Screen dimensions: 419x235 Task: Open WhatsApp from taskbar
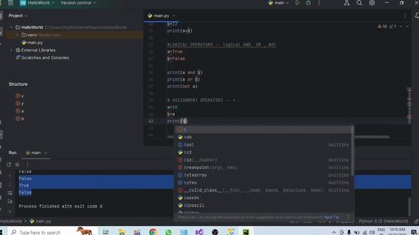click(x=168, y=232)
